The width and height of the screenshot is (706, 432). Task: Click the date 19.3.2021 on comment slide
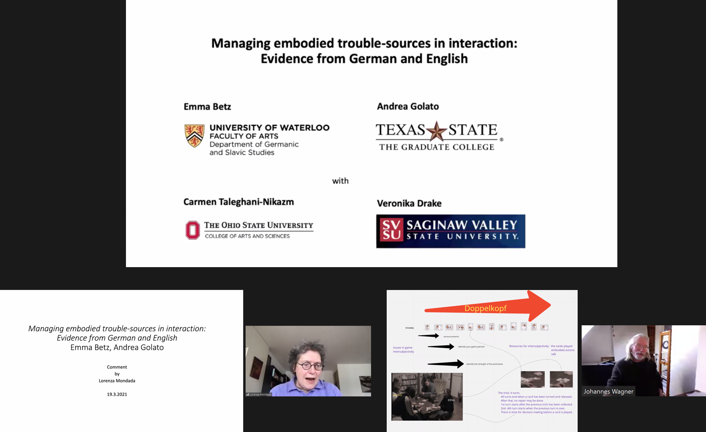(x=117, y=394)
